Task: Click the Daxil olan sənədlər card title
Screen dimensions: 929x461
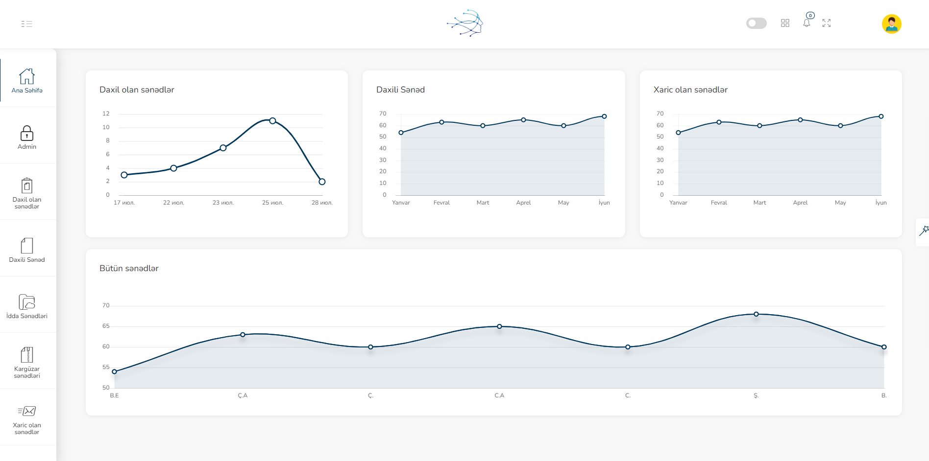Action: click(x=137, y=90)
